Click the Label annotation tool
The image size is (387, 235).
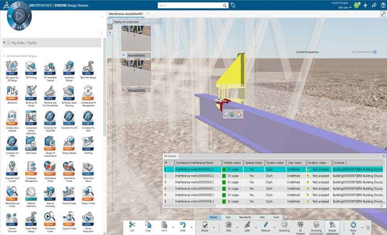(x=247, y=227)
